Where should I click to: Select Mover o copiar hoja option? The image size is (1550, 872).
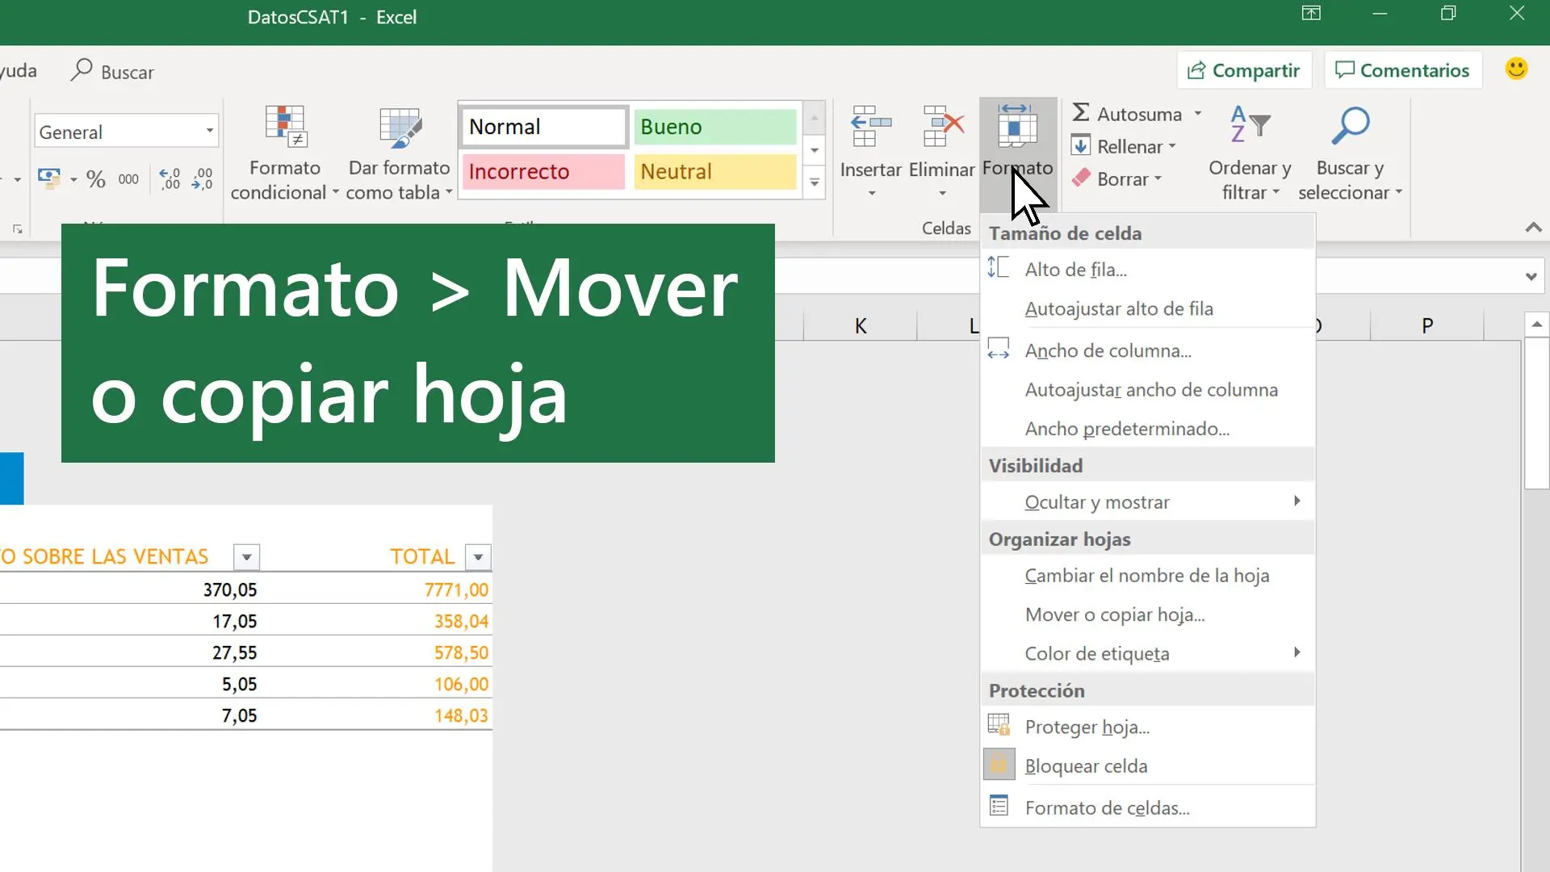(1115, 614)
